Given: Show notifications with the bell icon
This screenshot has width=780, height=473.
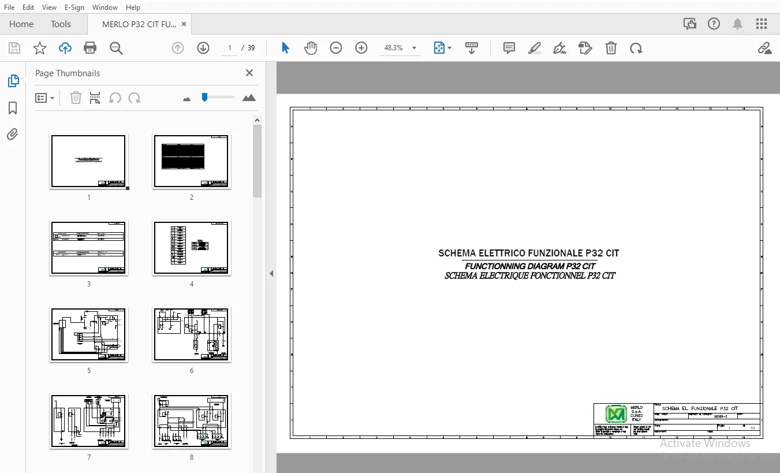Looking at the screenshot, I should [737, 24].
